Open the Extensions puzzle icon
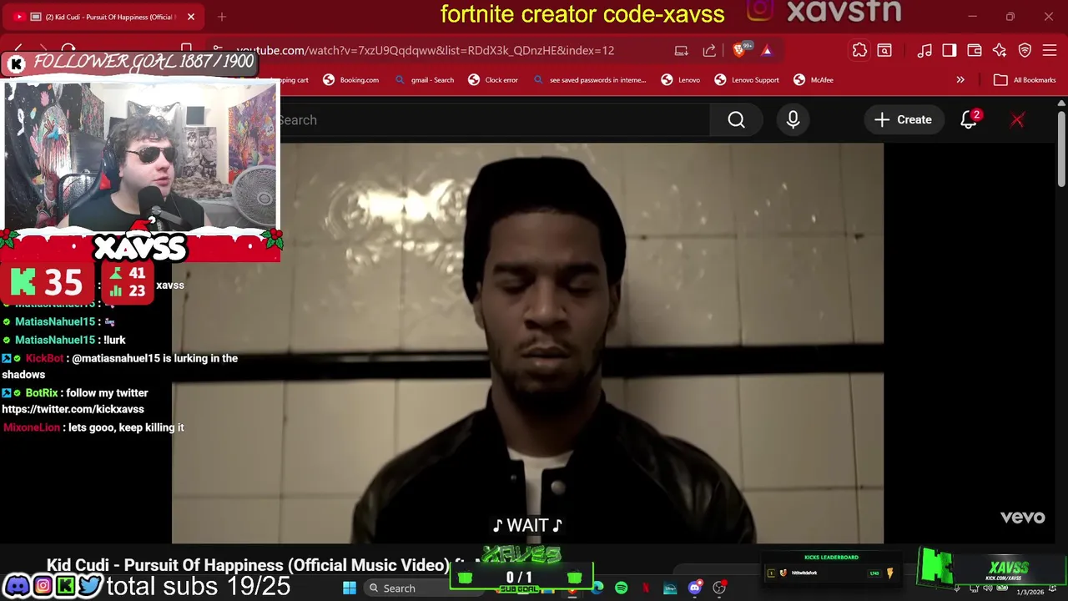 pyautogui.click(x=859, y=50)
